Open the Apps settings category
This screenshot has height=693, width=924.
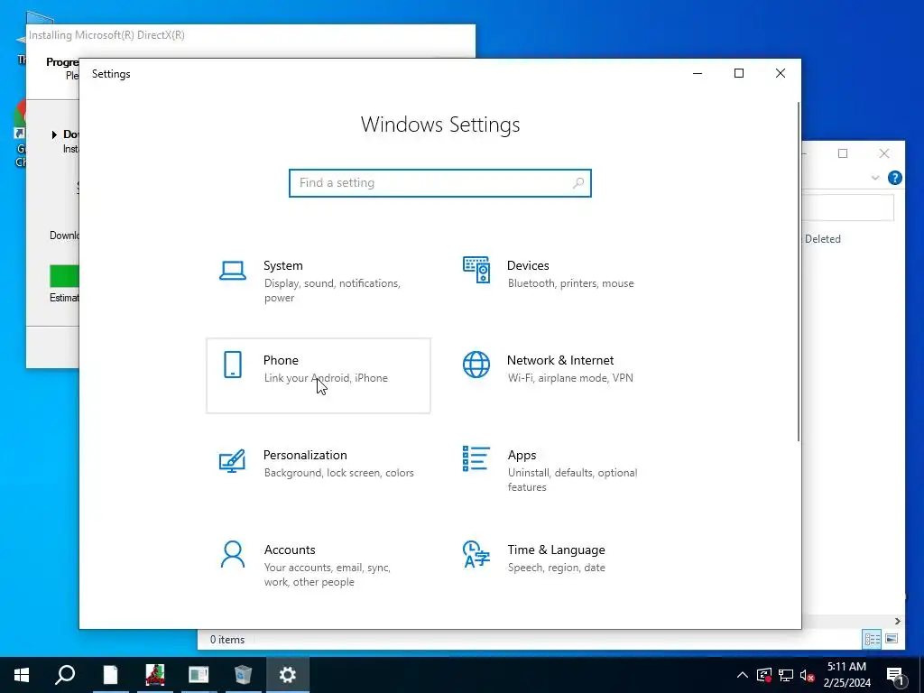coord(561,471)
